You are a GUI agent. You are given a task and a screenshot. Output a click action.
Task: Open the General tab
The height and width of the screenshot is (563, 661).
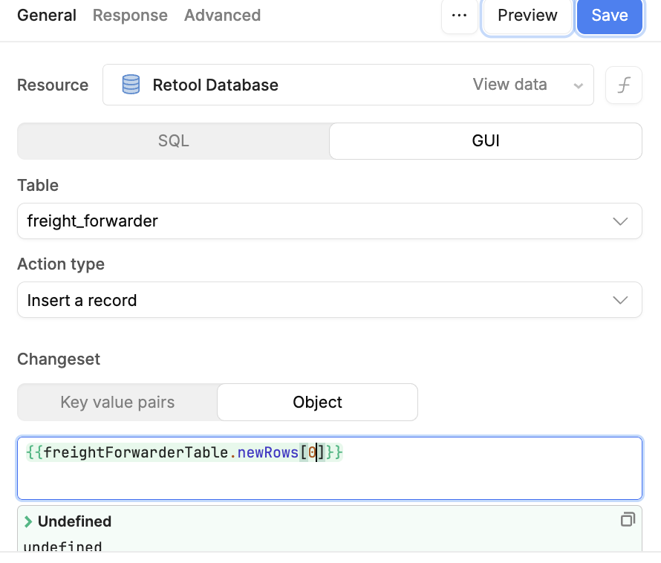[47, 16]
